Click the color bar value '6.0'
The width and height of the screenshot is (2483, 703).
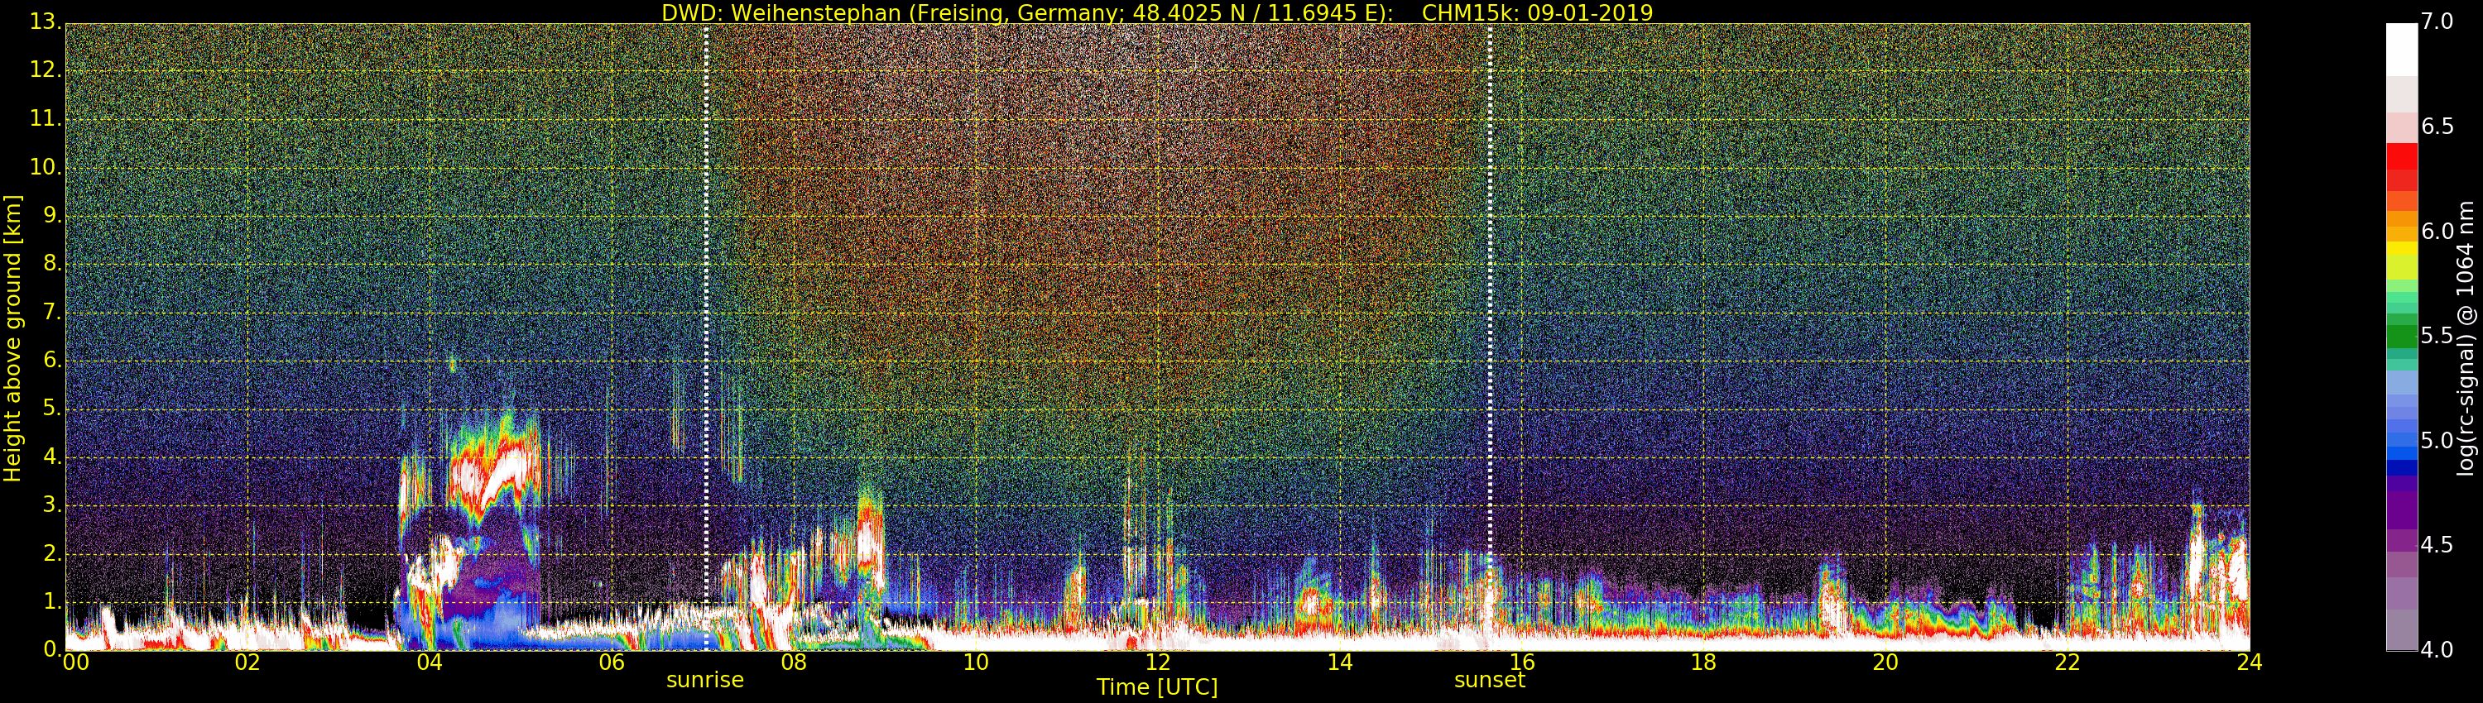pos(2438,231)
